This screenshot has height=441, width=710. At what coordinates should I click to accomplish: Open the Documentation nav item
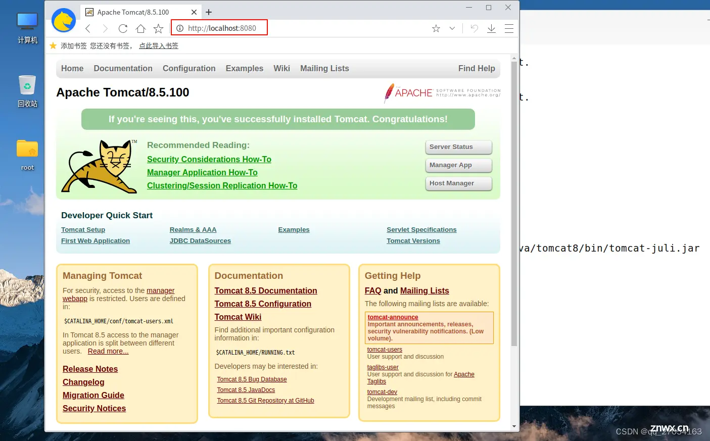123,68
